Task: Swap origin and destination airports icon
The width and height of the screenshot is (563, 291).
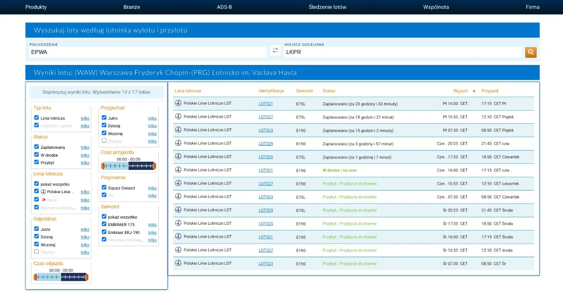Action: pyautogui.click(x=275, y=50)
